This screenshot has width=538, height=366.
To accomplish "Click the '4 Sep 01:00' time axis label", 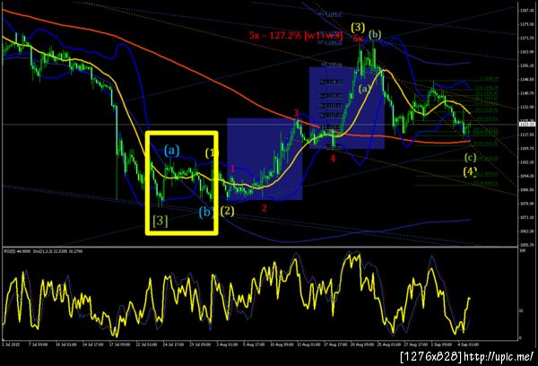I will coord(469,344).
